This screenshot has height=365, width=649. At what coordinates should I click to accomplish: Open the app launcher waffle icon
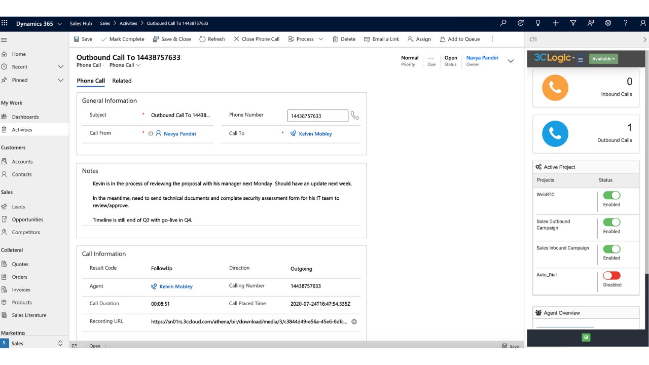[x=5, y=23]
